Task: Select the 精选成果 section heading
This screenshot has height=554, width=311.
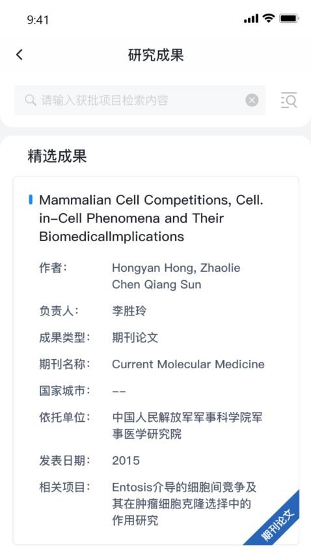Action: tap(57, 156)
